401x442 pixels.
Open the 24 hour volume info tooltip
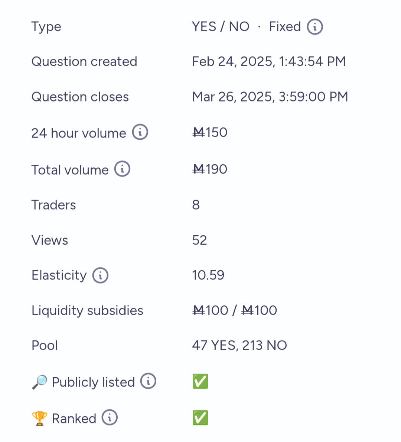coord(140,132)
